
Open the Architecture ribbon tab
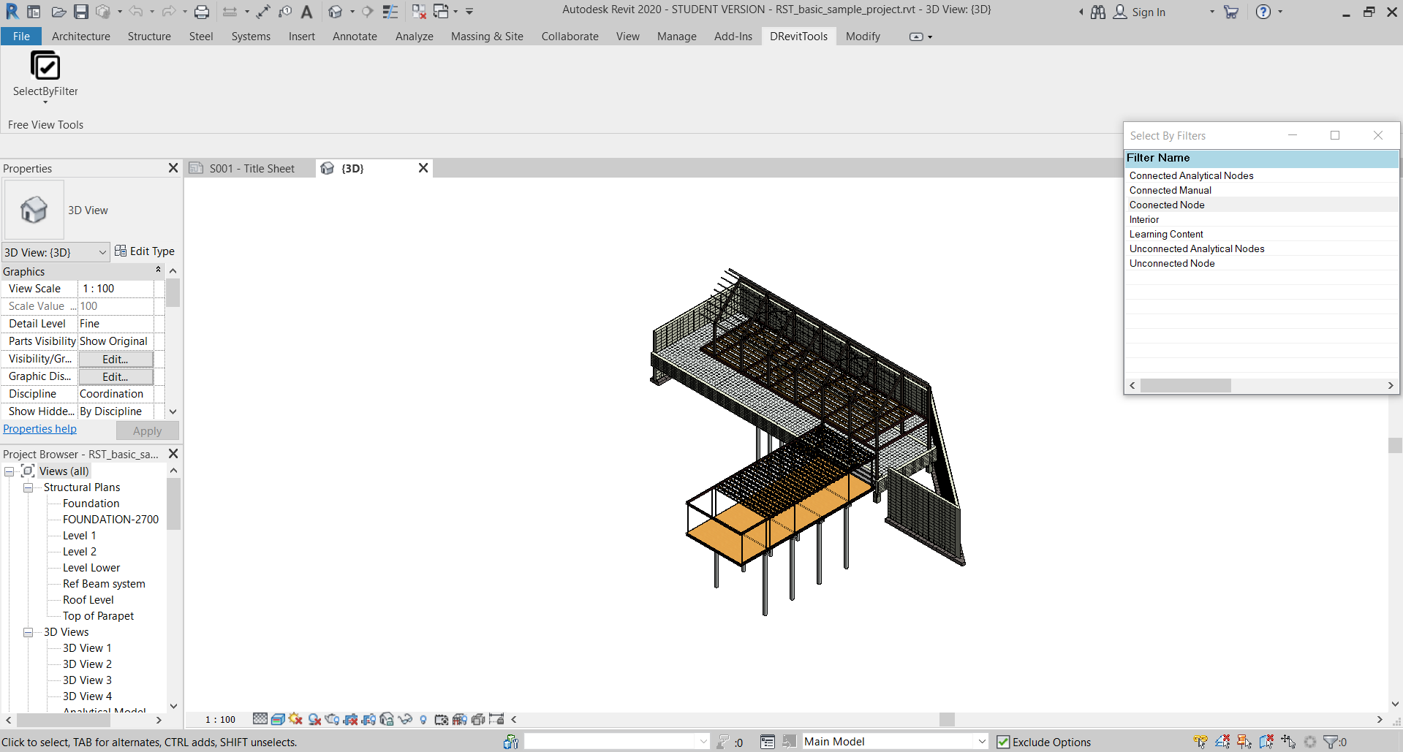point(80,37)
